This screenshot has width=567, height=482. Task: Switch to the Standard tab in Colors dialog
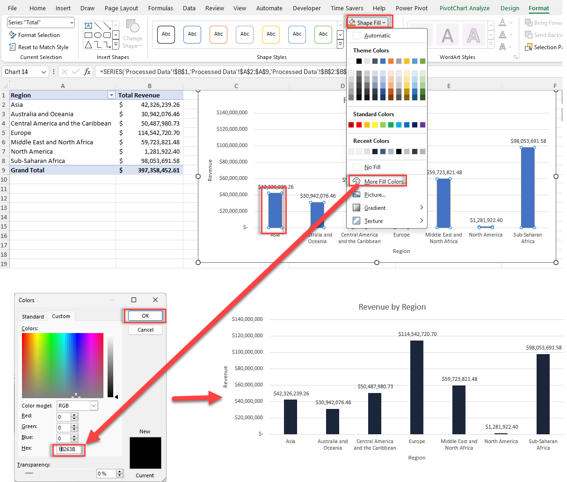coord(33,316)
